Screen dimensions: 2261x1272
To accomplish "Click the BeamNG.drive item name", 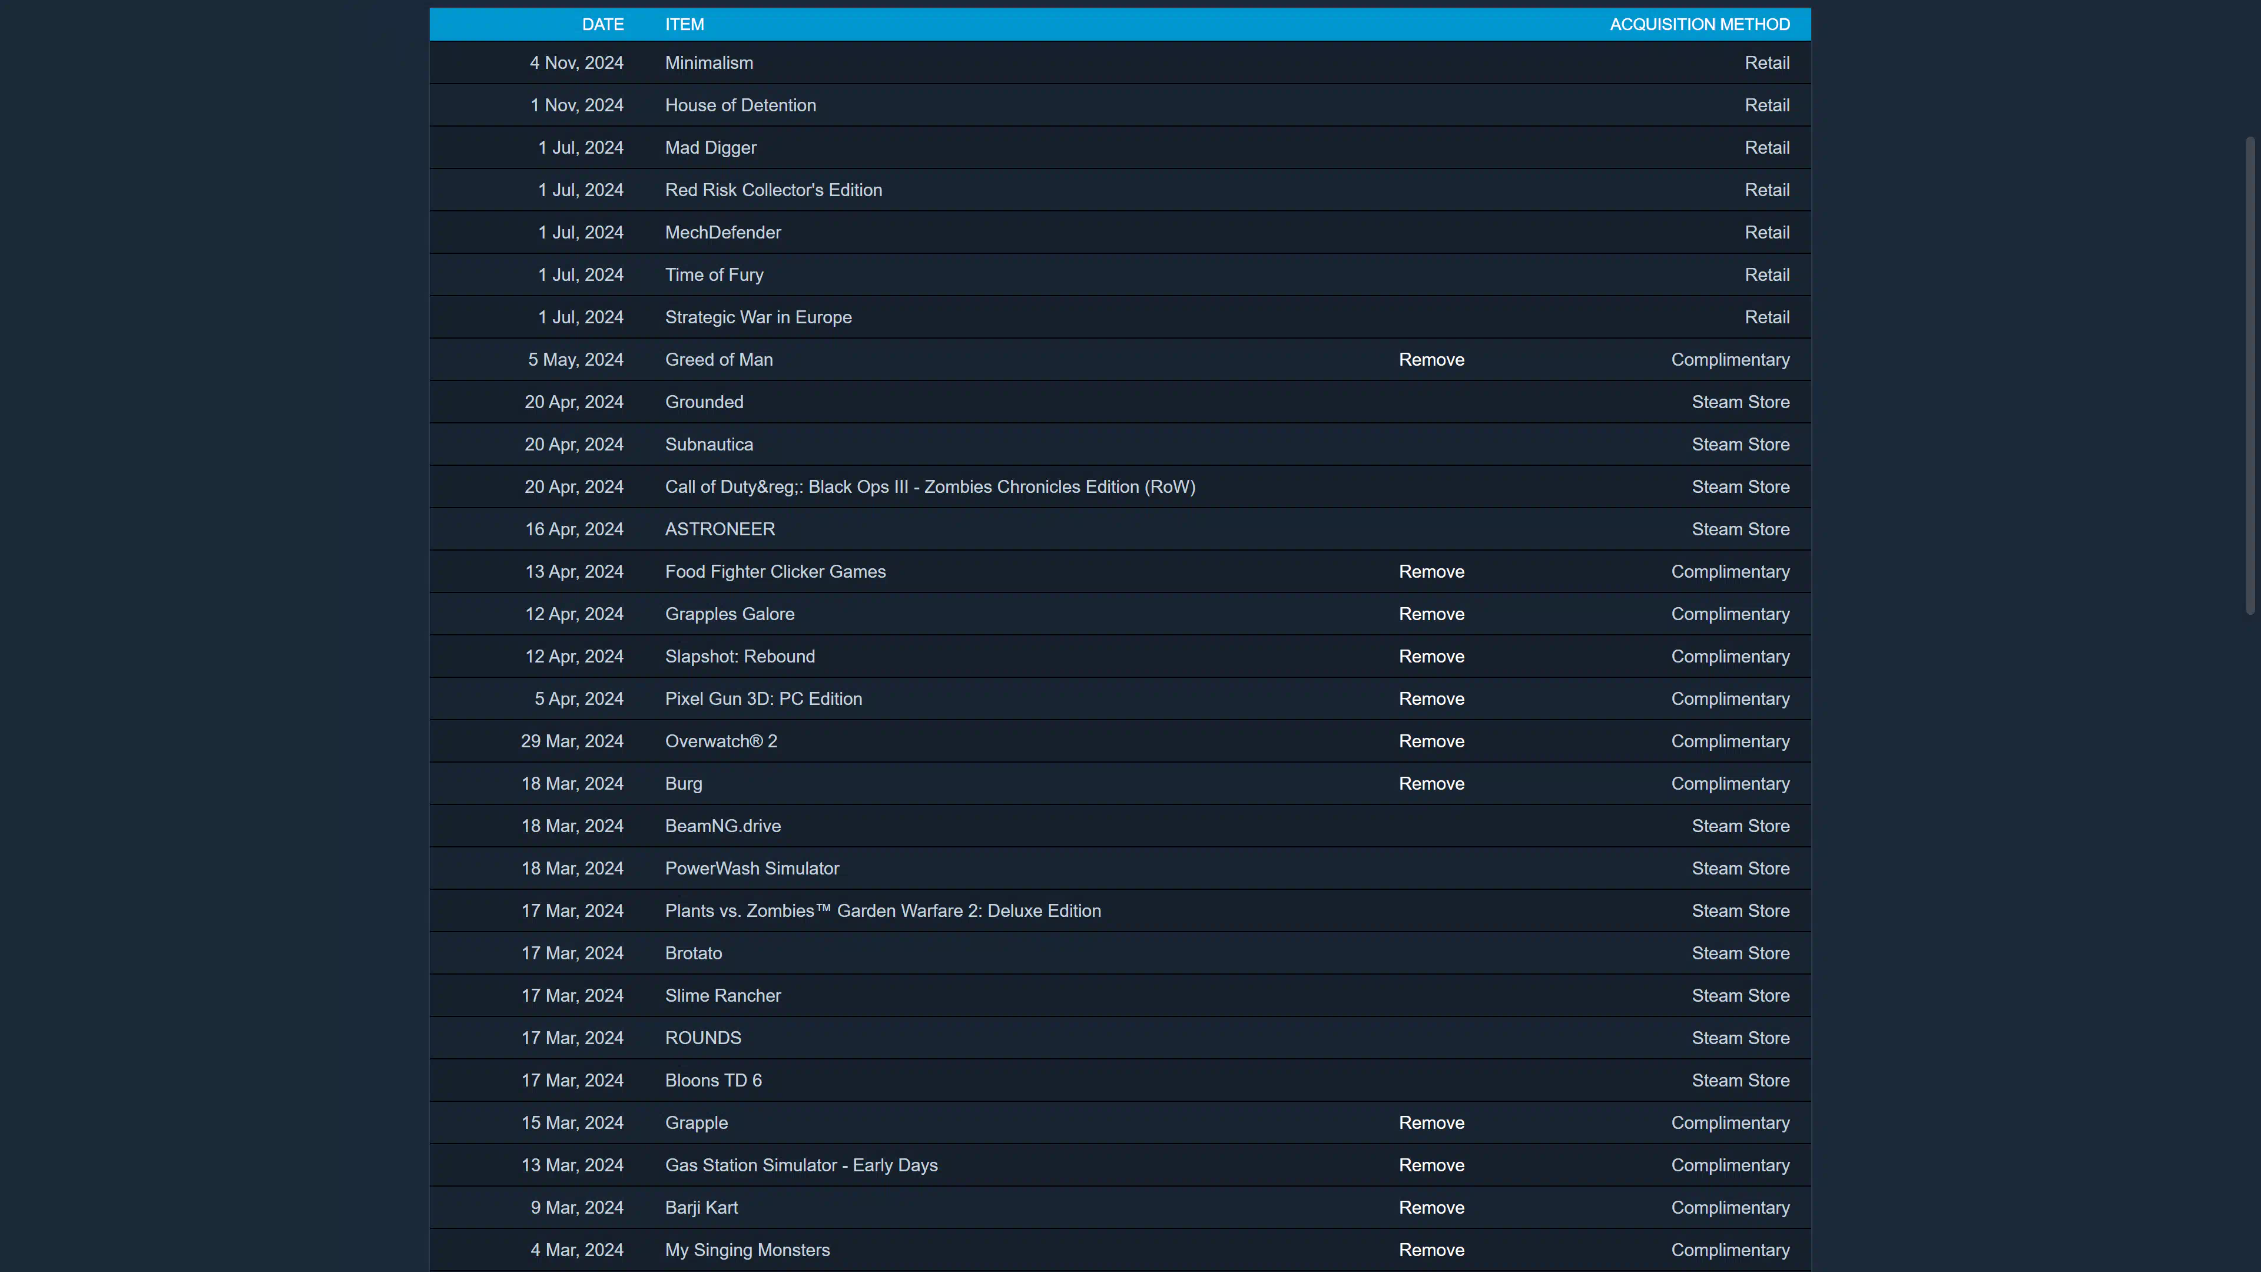I will pyautogui.click(x=723, y=826).
